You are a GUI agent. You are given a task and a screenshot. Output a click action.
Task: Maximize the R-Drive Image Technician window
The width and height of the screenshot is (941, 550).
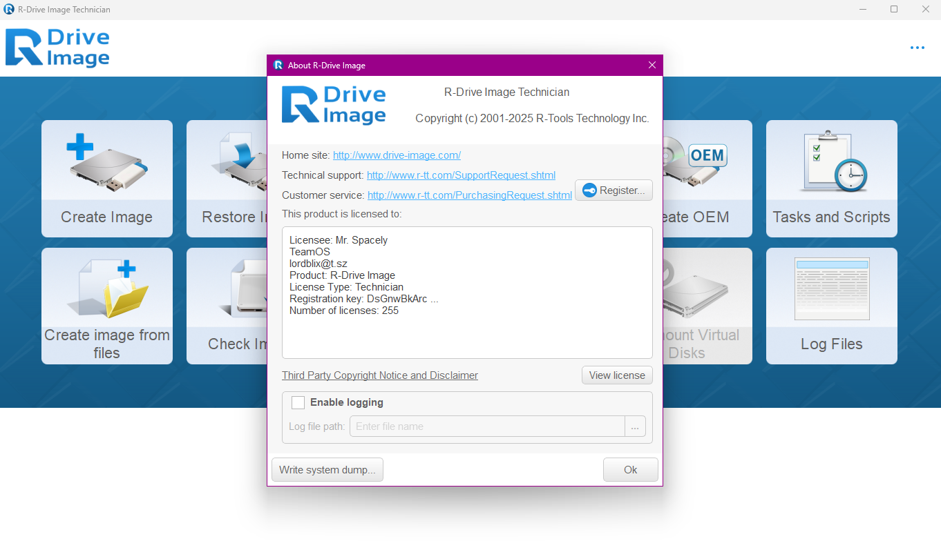pos(894,9)
